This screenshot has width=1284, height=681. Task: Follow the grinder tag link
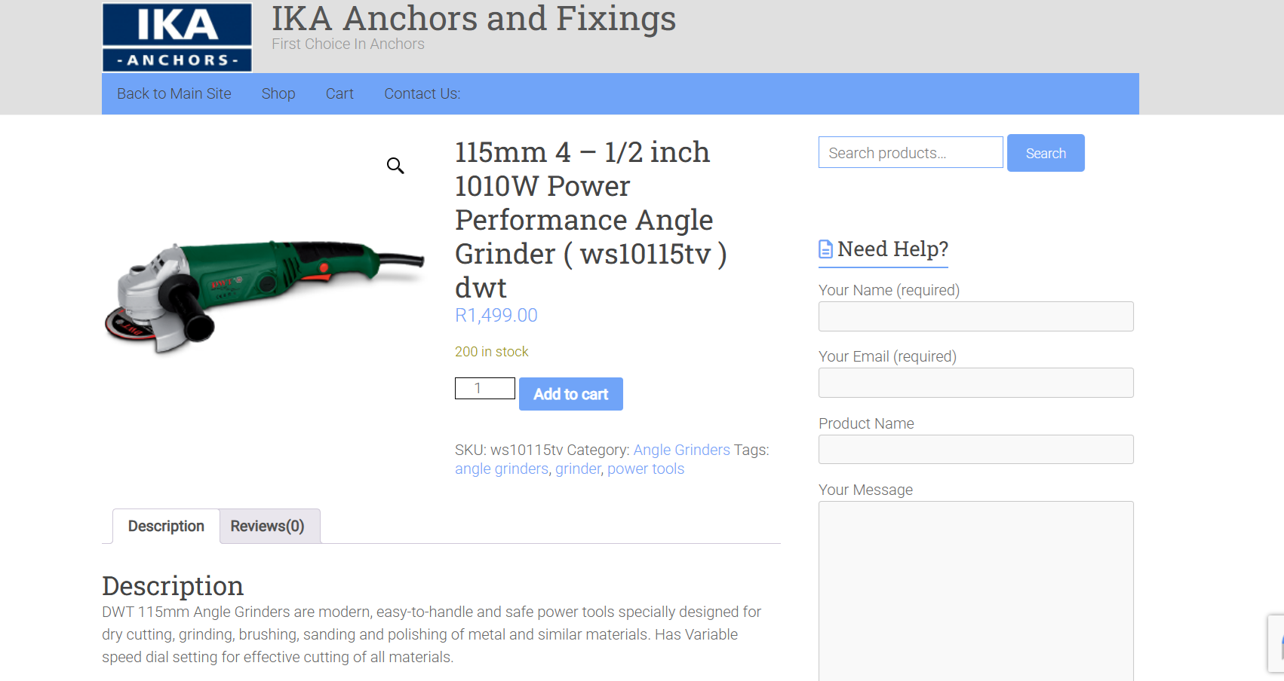[x=579, y=469]
